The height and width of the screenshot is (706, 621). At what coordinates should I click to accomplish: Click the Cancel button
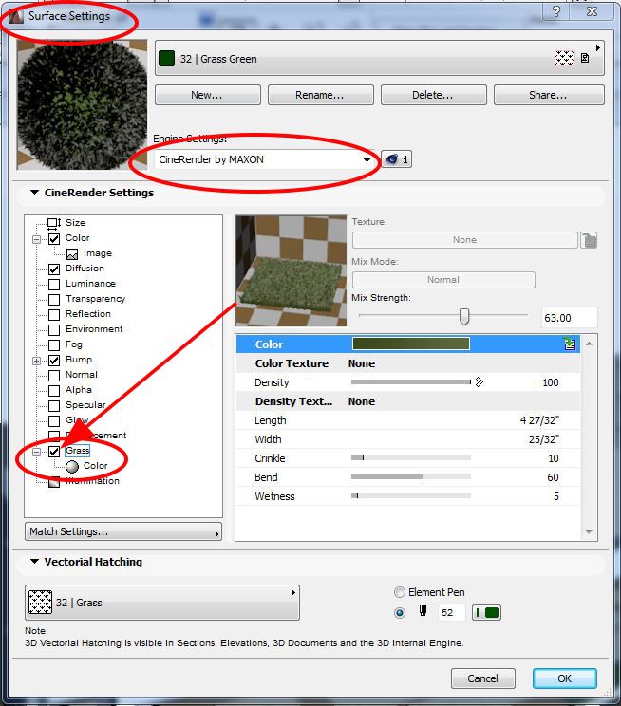(482, 678)
